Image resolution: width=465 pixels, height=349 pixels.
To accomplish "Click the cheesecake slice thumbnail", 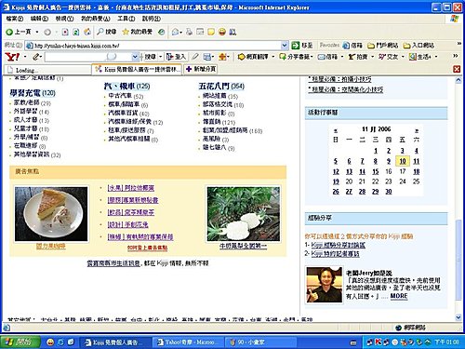I will (x=51, y=214).
